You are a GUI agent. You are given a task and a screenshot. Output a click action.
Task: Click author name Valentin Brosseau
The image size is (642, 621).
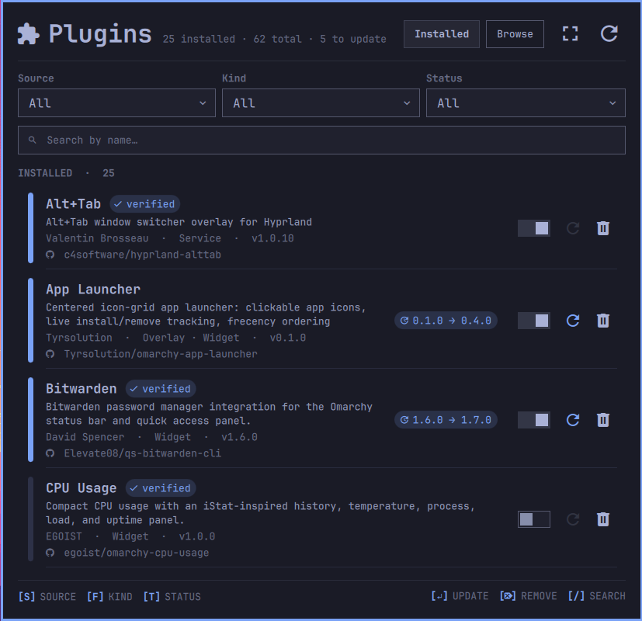tap(97, 238)
